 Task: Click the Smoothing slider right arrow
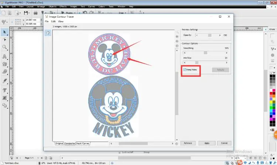pyautogui.click(x=226, y=53)
